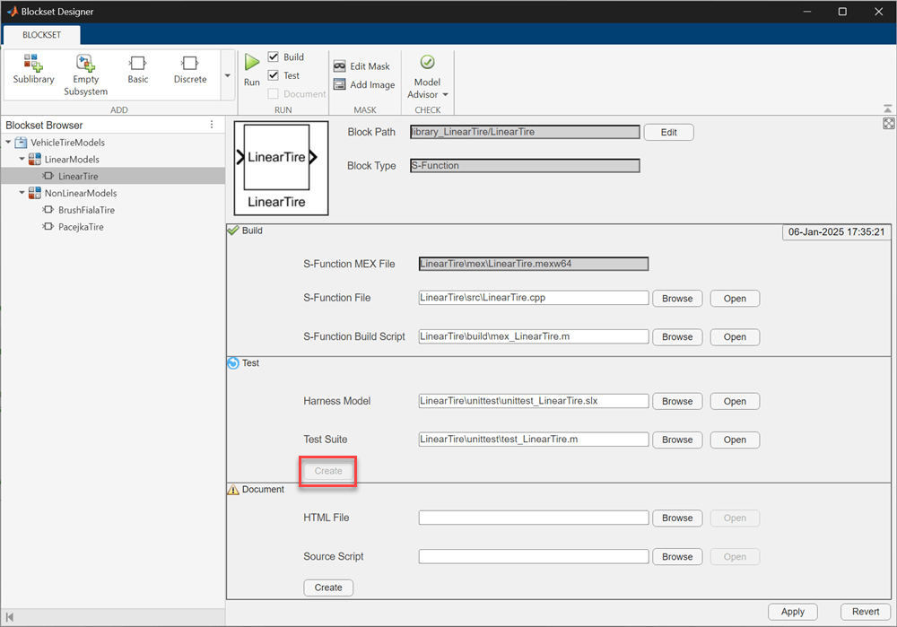The width and height of the screenshot is (897, 627).
Task: Launch the Model Advisor check
Action: pyautogui.click(x=427, y=75)
